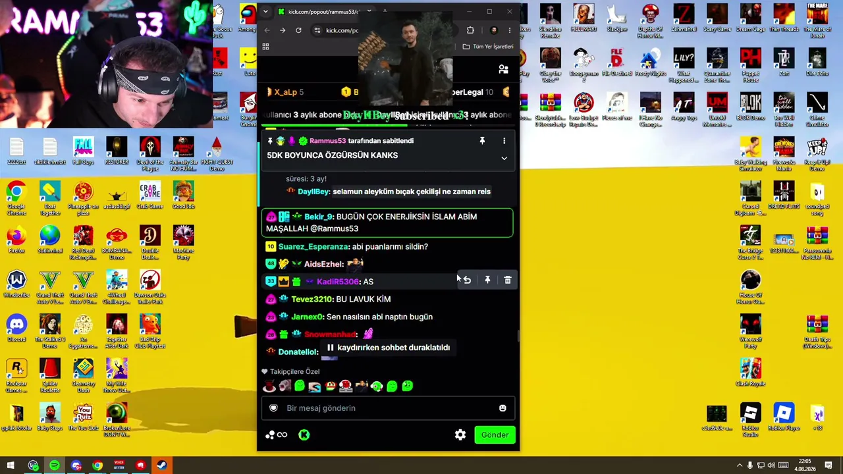Open Jarnex0's username in chat
Viewport: 843px width, 474px height.
pyautogui.click(x=306, y=317)
